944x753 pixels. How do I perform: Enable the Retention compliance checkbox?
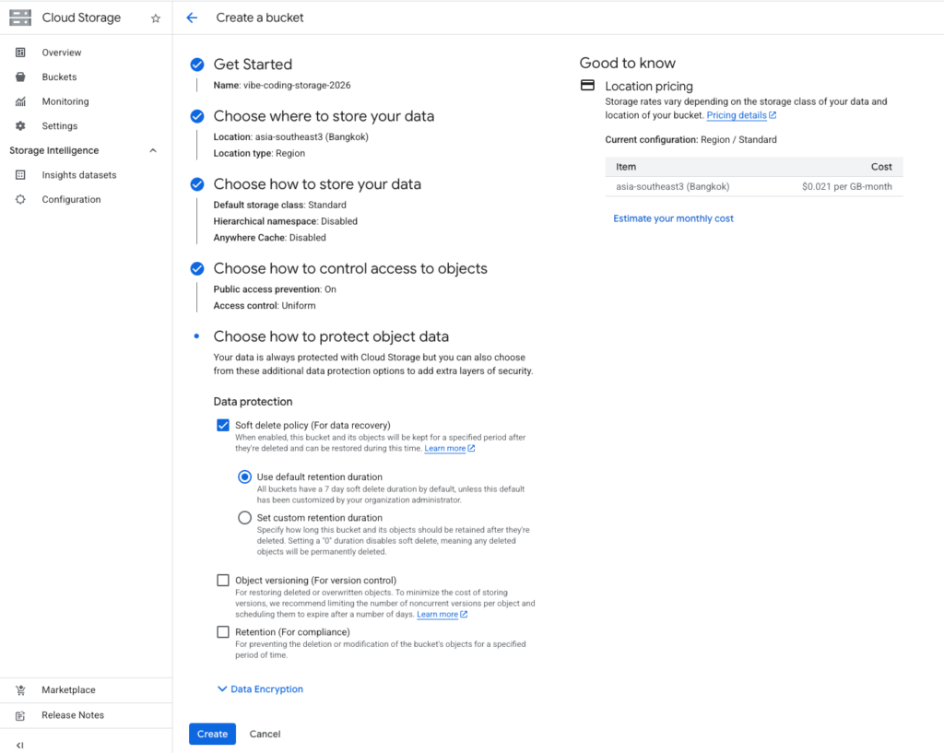click(223, 632)
